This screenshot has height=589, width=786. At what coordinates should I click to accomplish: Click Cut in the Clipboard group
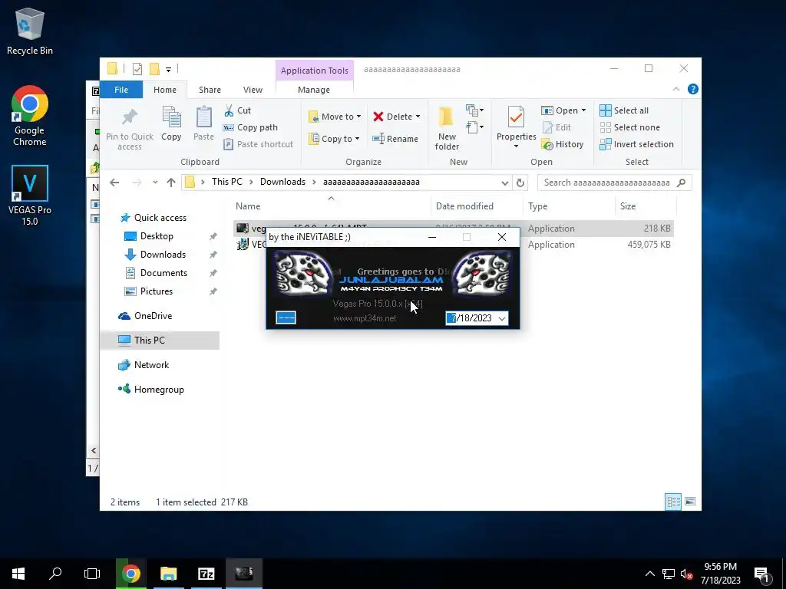[x=238, y=110]
